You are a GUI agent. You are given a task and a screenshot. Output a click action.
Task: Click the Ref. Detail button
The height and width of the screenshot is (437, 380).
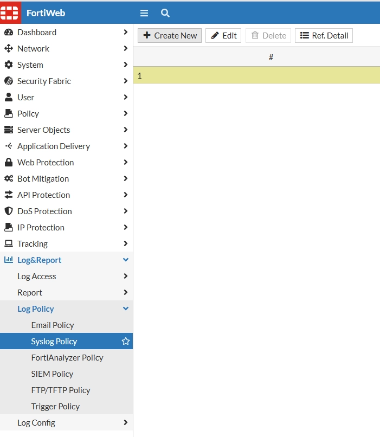[x=324, y=35]
